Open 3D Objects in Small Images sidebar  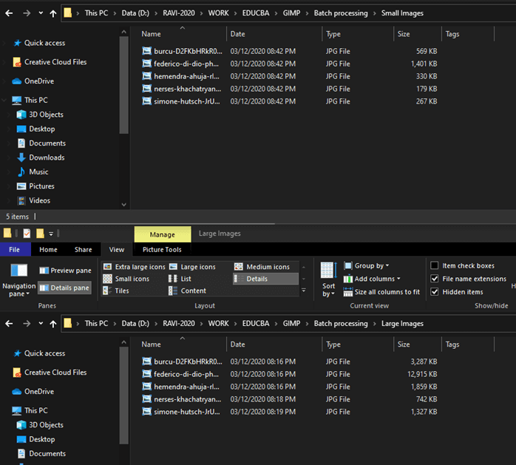pos(40,115)
